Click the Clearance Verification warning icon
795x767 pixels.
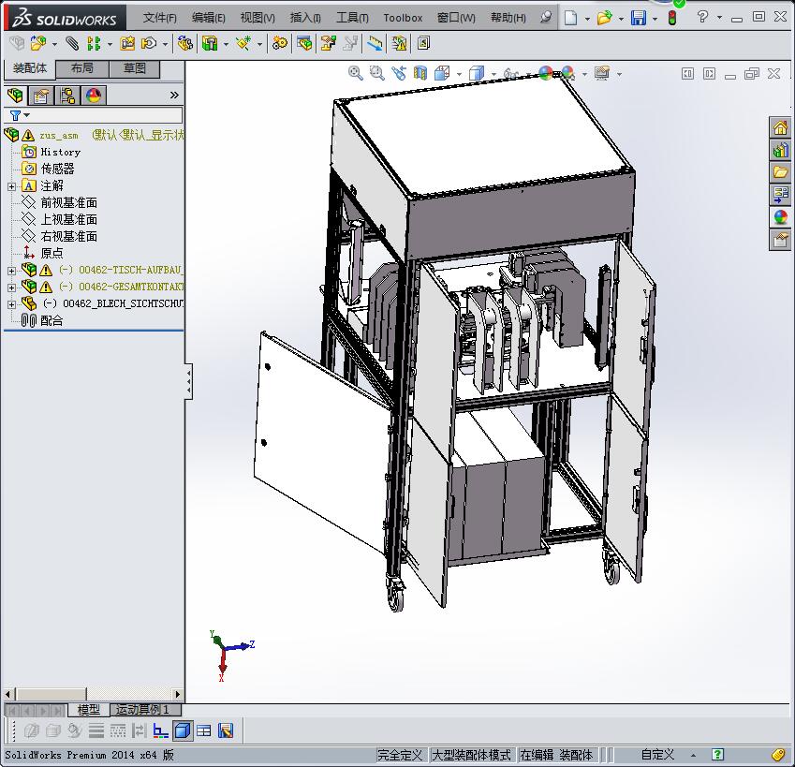click(400, 44)
